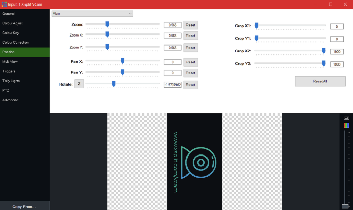Open the Multi View tab
Screen dimensions: 353x210
[25, 62]
